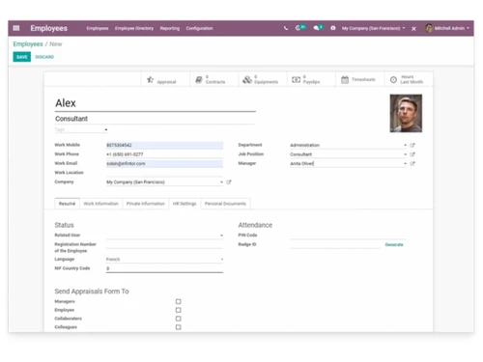Viewport: 483px width, 362px height.
Task: Click the Employees app title
Action: click(x=49, y=28)
